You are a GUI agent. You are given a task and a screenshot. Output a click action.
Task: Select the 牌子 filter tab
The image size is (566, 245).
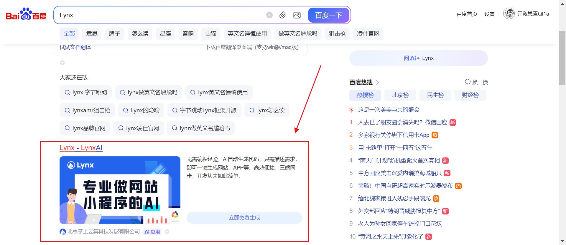(x=114, y=34)
